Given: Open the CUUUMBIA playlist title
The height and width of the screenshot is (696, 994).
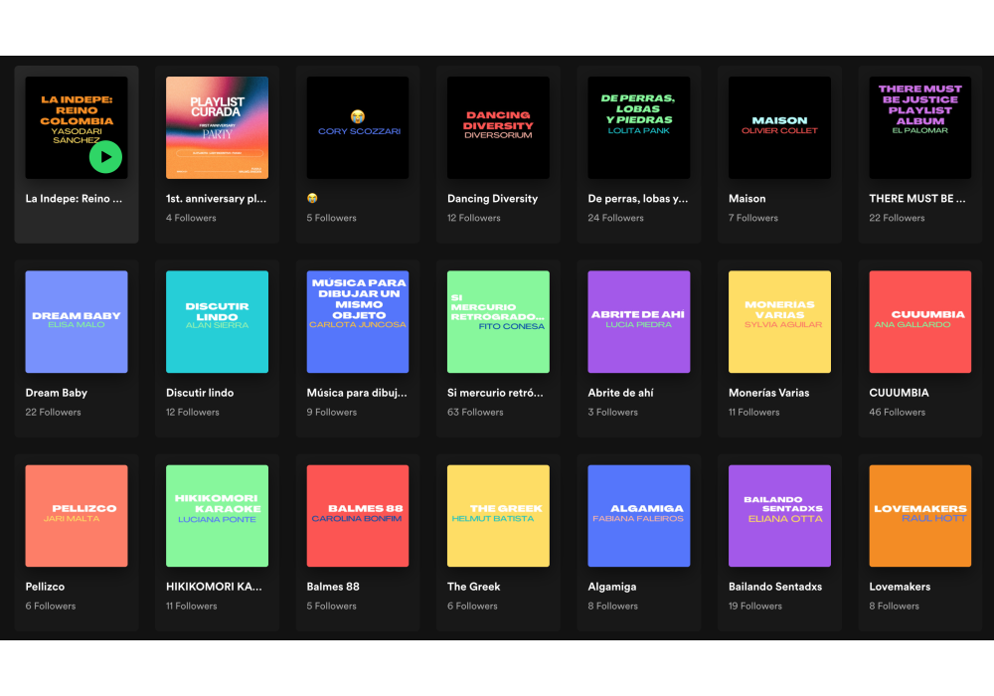Looking at the screenshot, I should click(899, 393).
